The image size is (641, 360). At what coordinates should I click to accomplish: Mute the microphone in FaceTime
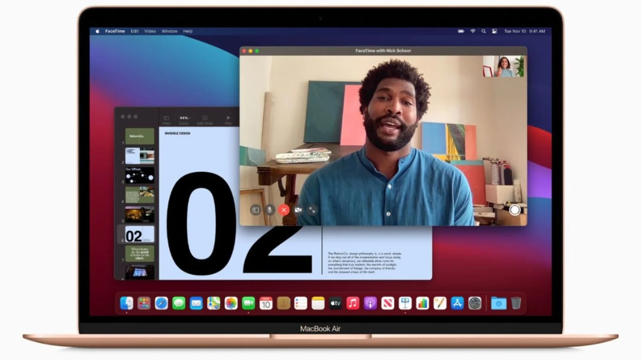(269, 210)
